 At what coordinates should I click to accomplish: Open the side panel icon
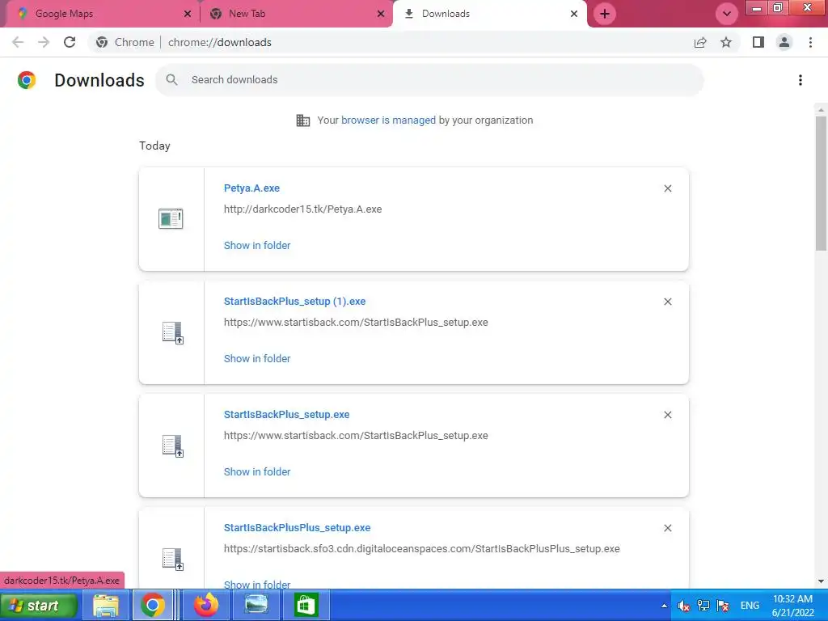pos(758,42)
